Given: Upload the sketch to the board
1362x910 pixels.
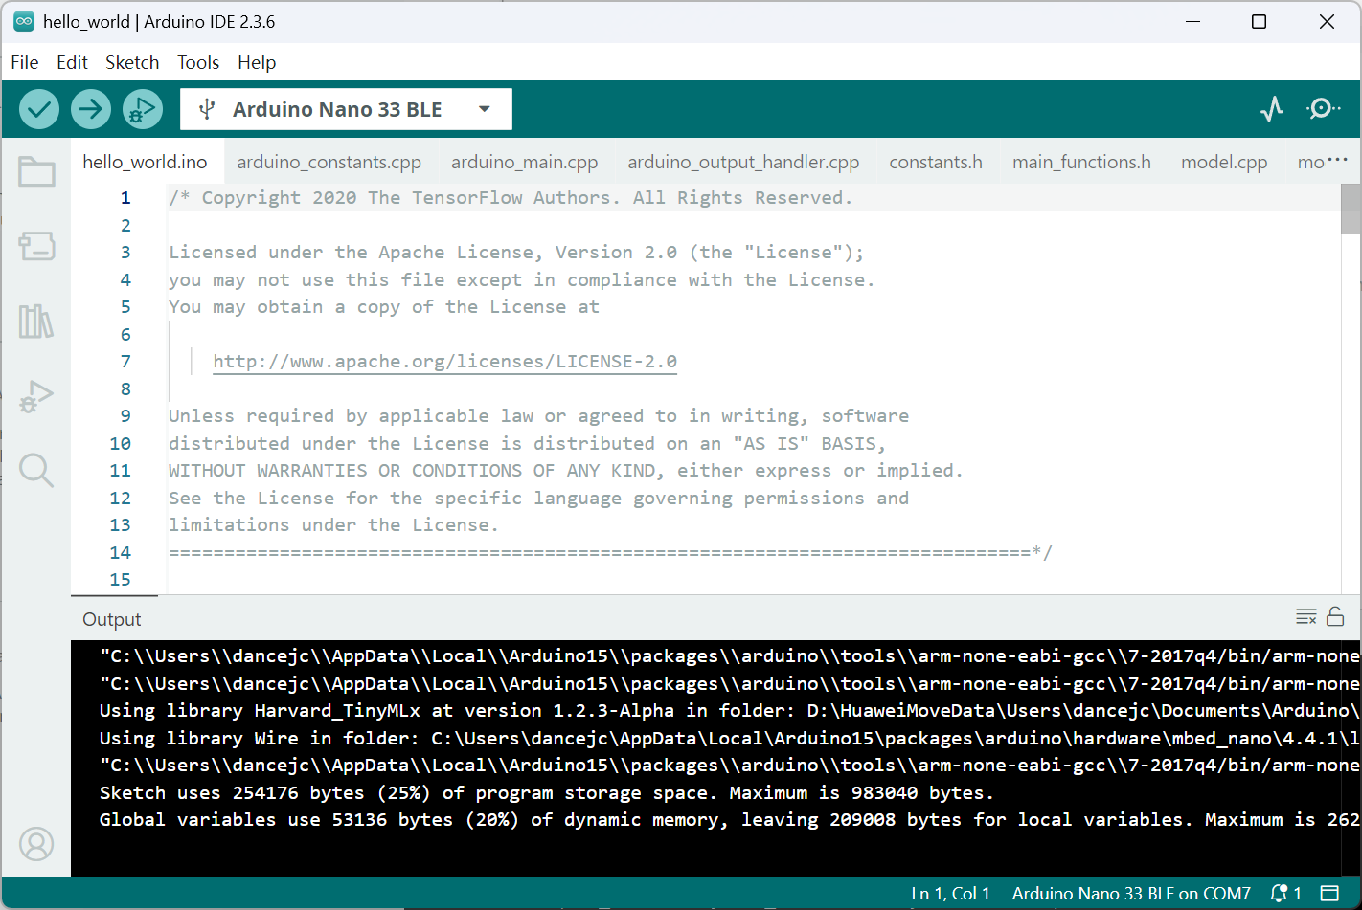Looking at the screenshot, I should tap(91, 108).
